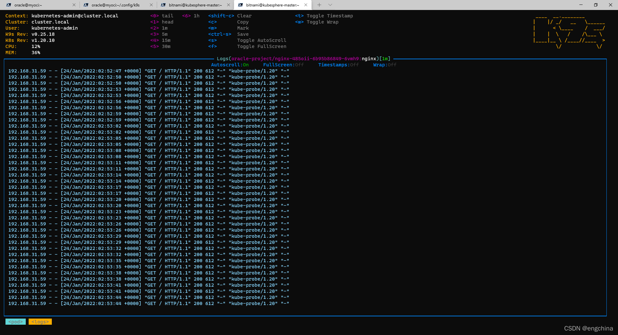
Task: Click the MEM 36% value
Action: 36,53
